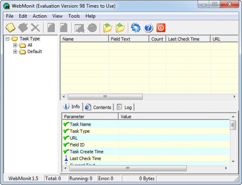Sort by the Field Text column header
This screenshot has height=185, width=242.
129,39
